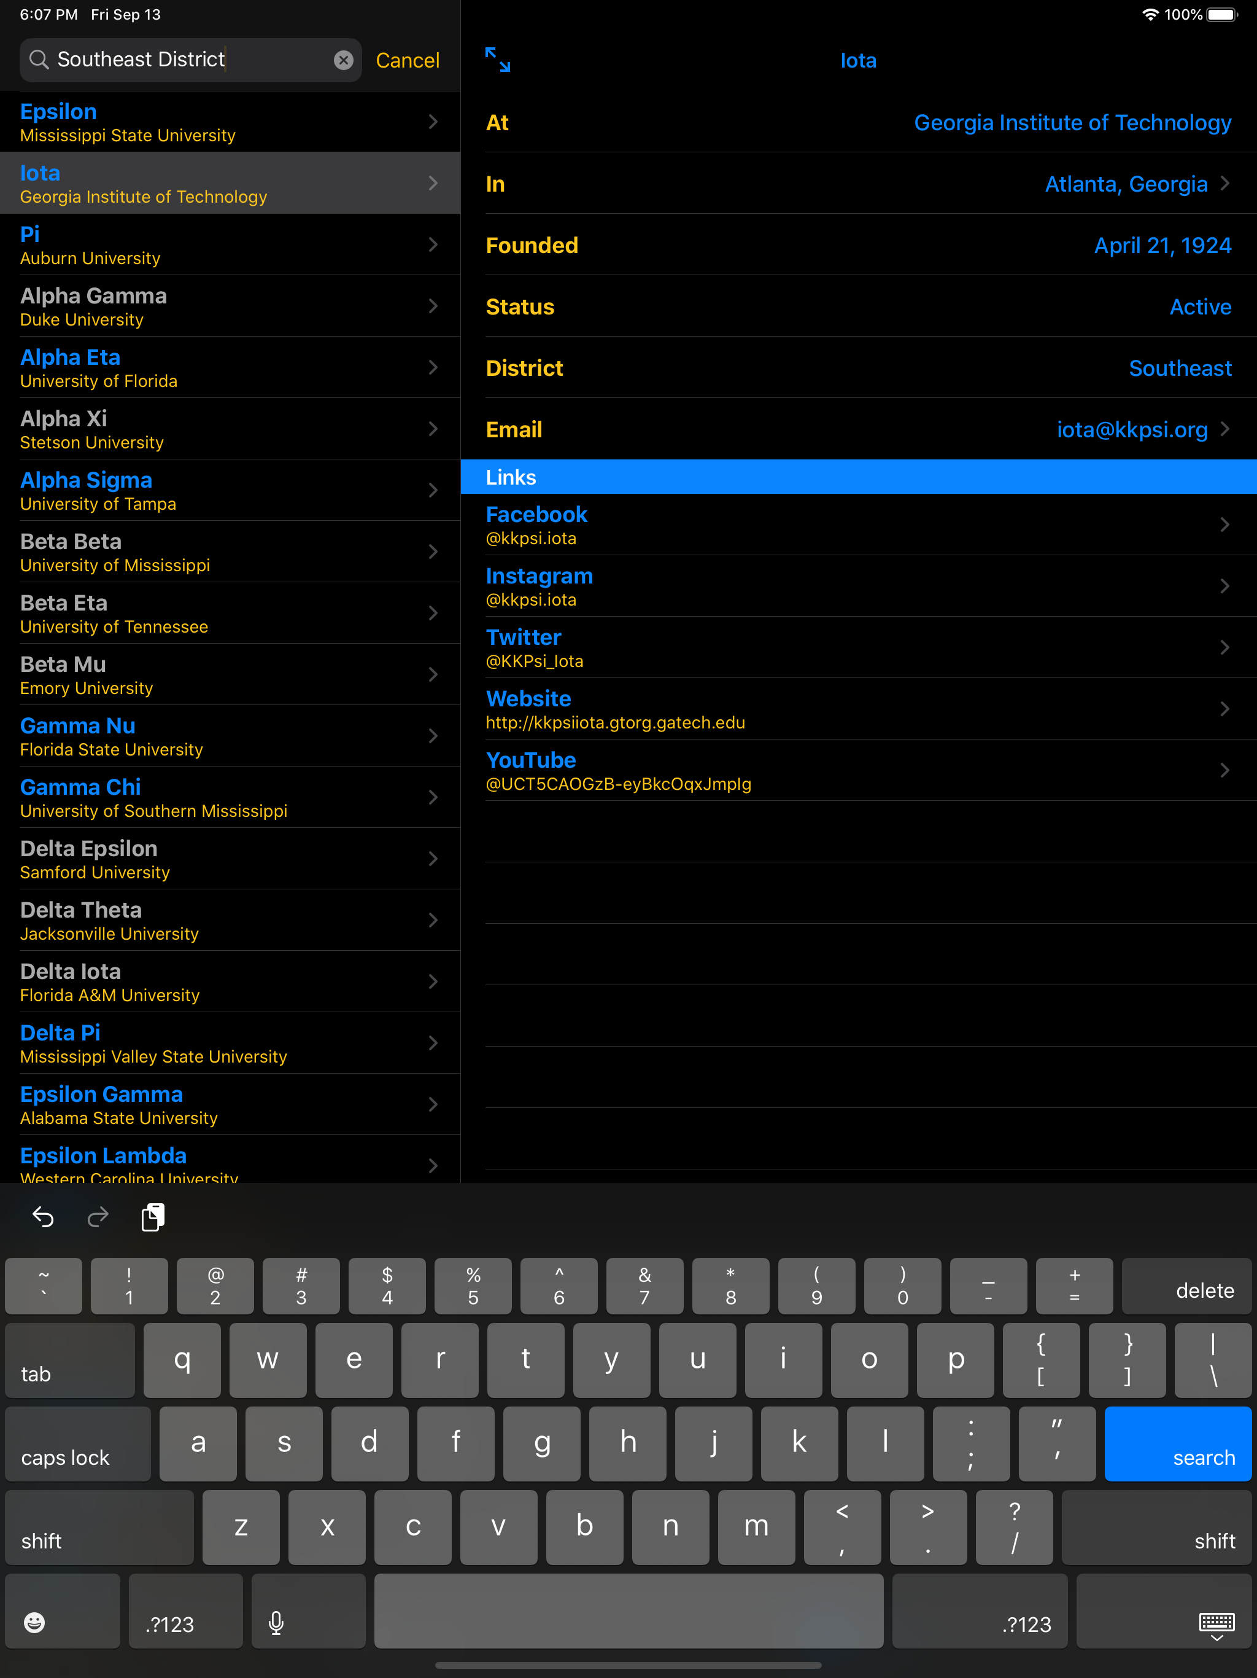Tap the question mark slash key
The height and width of the screenshot is (1678, 1257).
click(x=1015, y=1527)
